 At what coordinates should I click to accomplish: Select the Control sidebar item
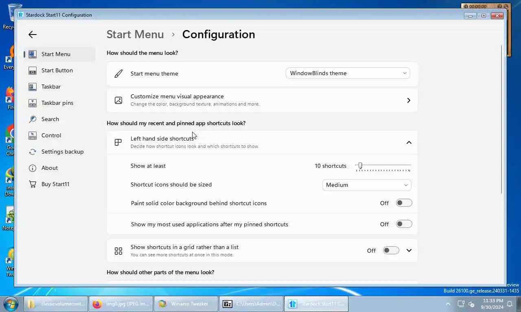60,135
